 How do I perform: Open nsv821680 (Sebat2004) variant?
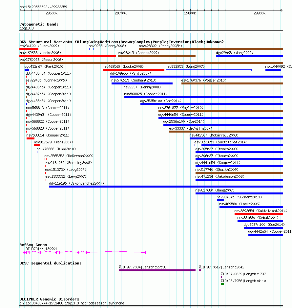pyautogui.click(x=260, y=221)
